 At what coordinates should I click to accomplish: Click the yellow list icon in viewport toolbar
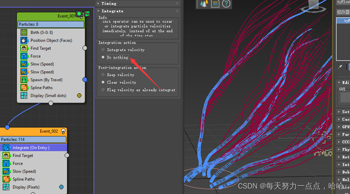click(215, 4)
